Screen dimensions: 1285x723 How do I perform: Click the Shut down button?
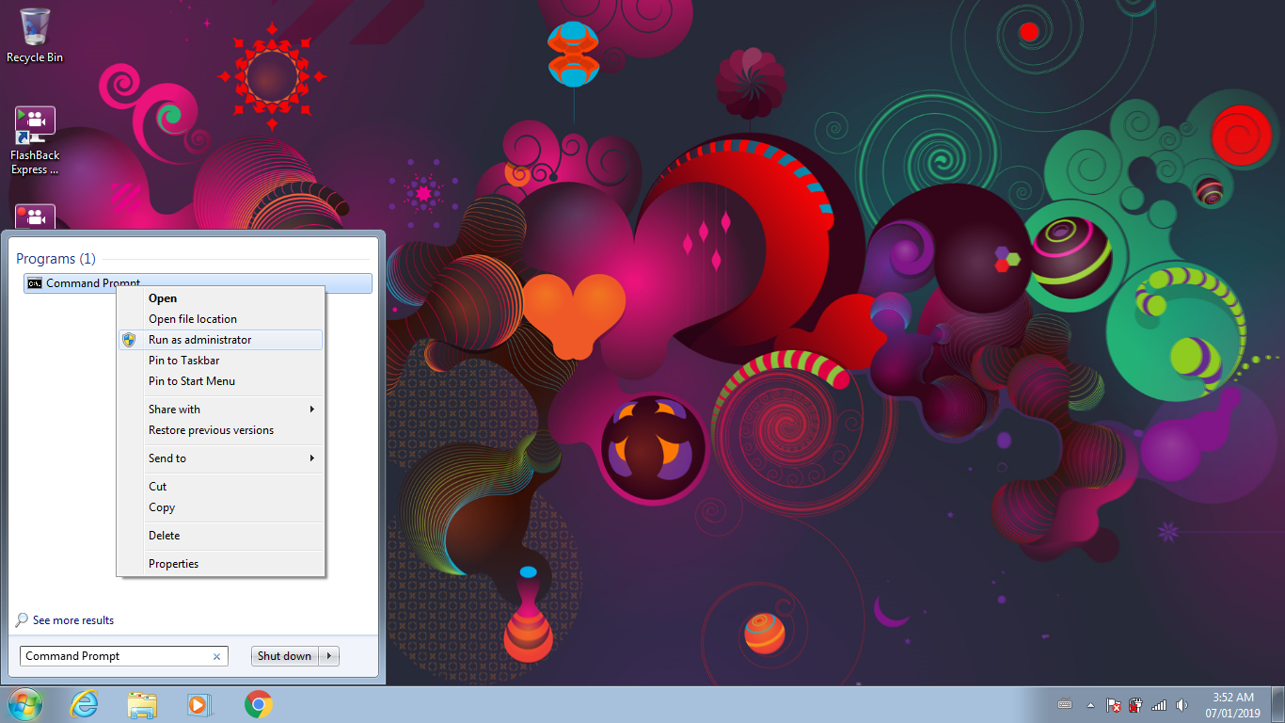click(285, 656)
